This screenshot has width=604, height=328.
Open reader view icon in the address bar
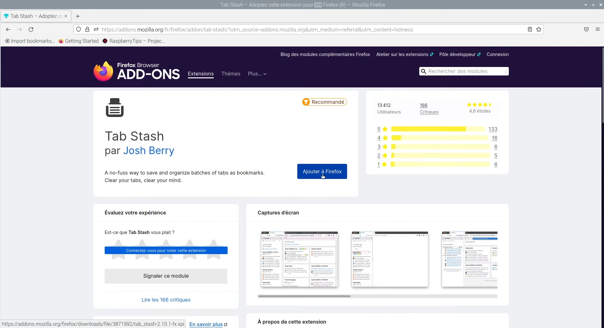[530, 29]
